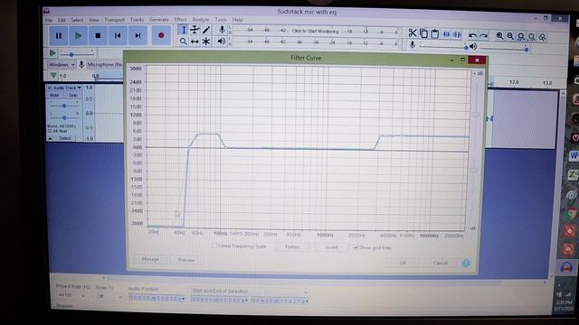This screenshot has height=325, width=579.
Task: Click Trim audio outside selection icon
Action: click(x=446, y=34)
